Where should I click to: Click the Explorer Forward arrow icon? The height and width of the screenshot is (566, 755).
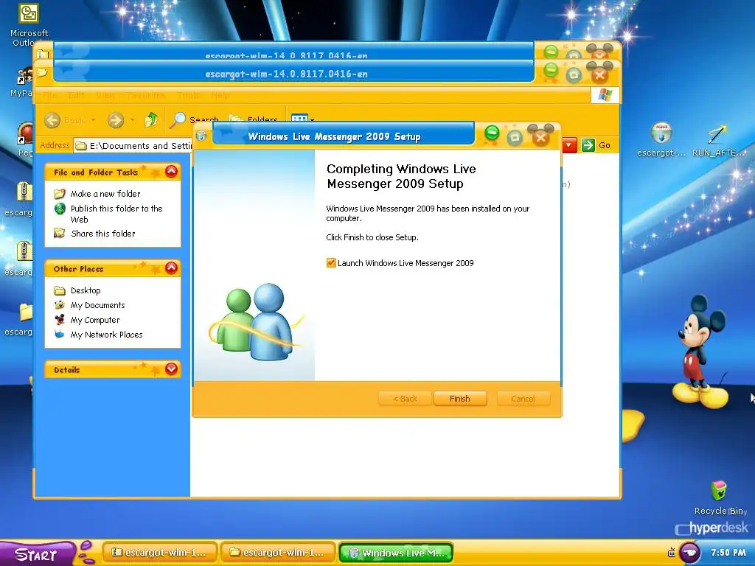pyautogui.click(x=116, y=120)
